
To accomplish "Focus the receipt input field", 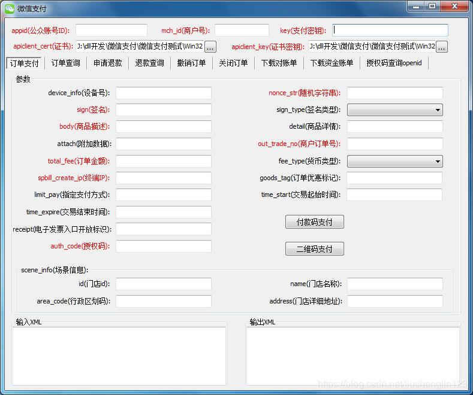I will 164,229.
